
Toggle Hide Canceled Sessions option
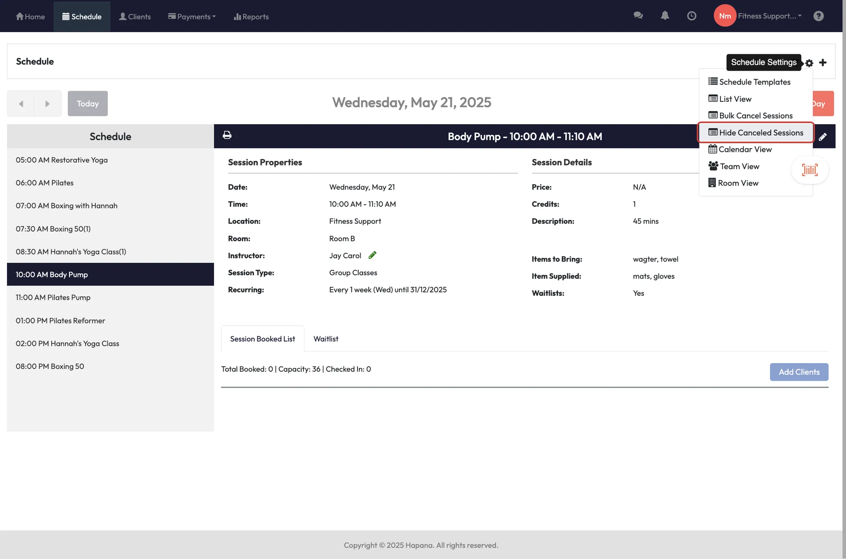[756, 132]
